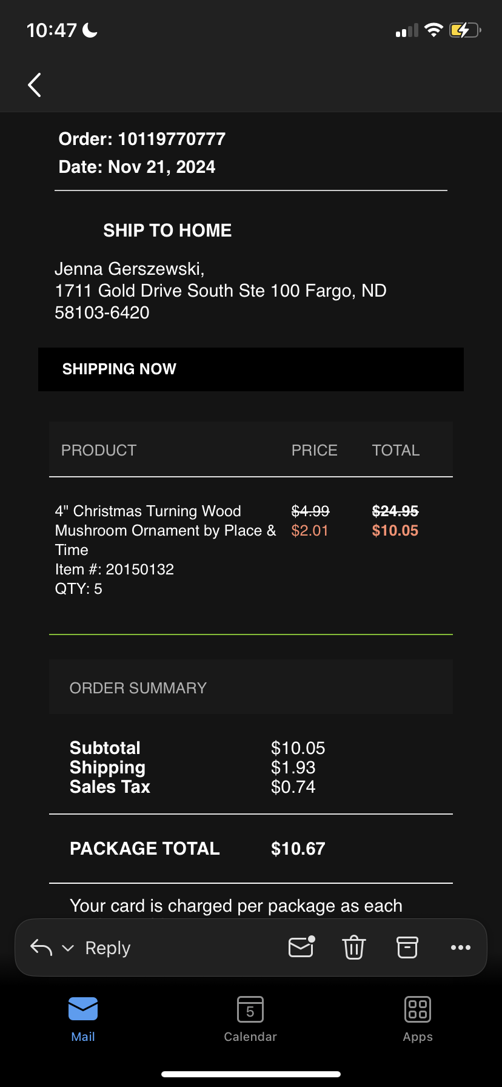Open the more actions ellipsis menu
The image size is (502, 1087).
click(x=461, y=947)
